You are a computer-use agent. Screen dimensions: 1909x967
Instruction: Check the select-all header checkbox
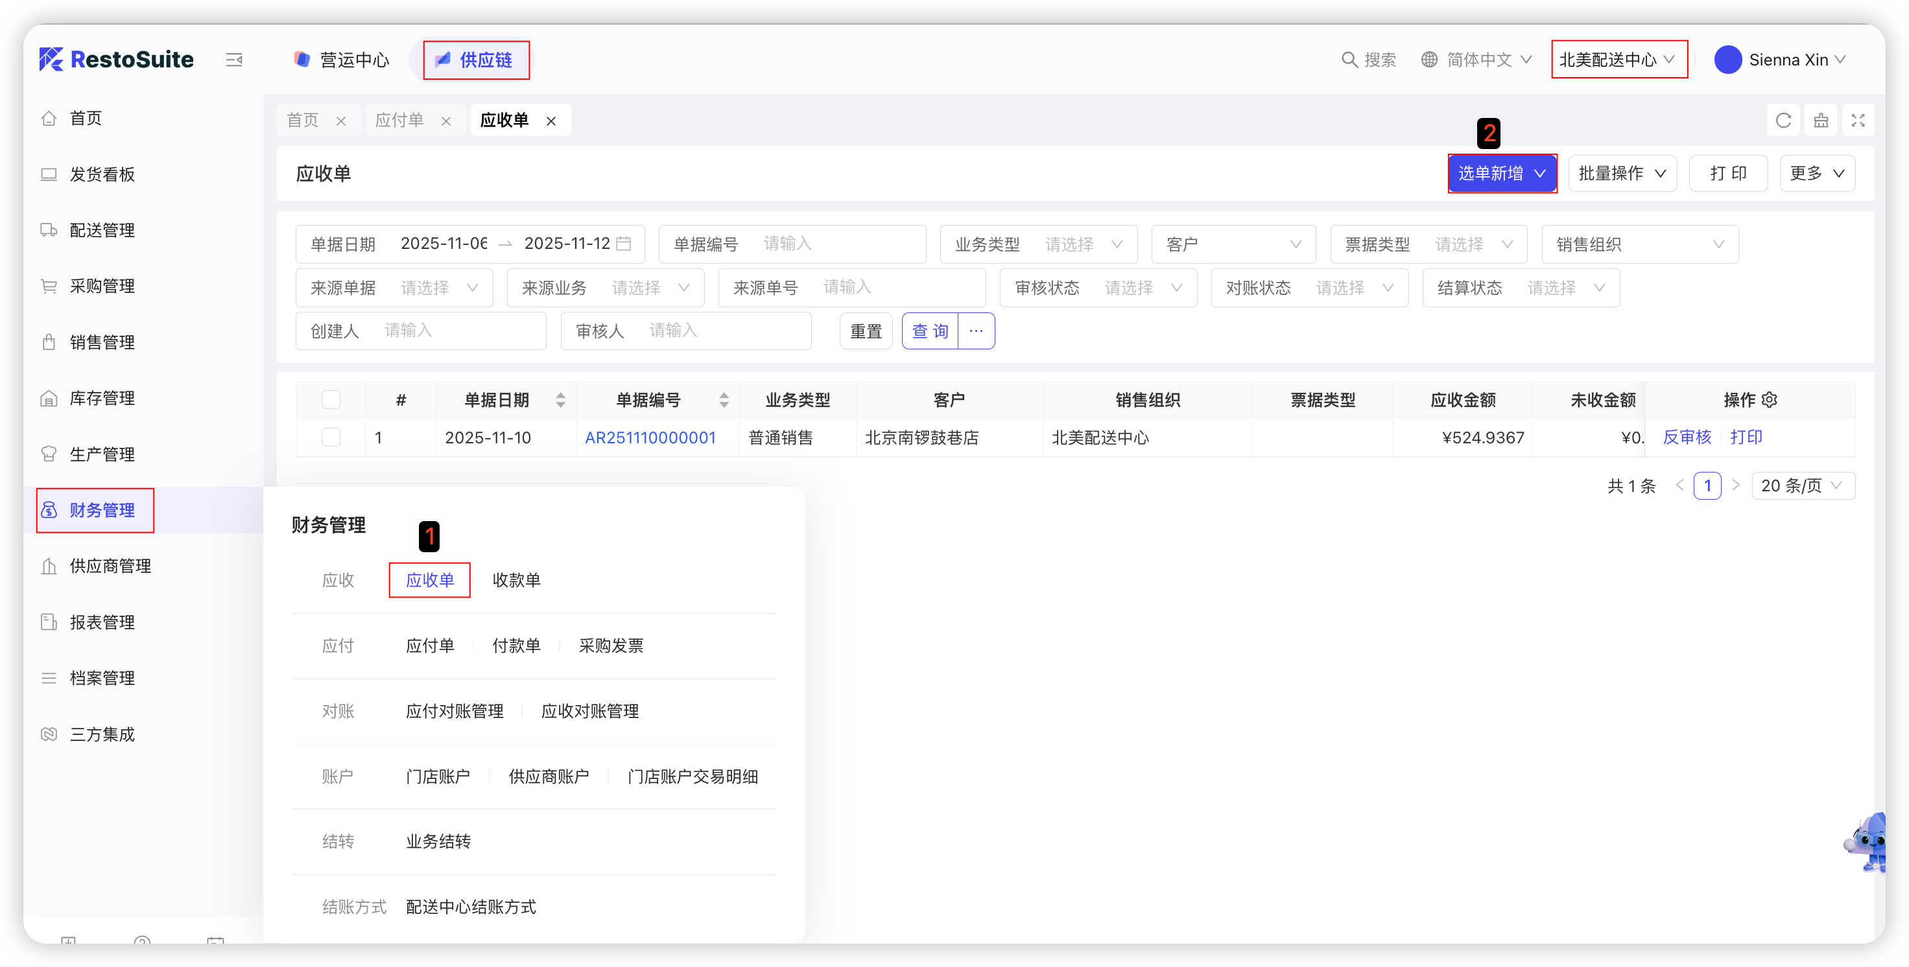(331, 400)
